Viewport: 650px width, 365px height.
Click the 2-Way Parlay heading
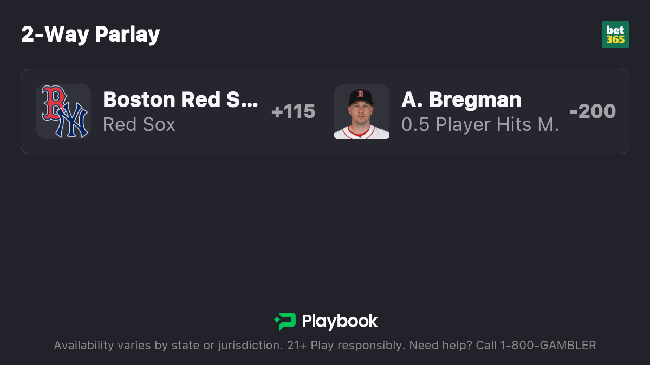[x=90, y=35]
